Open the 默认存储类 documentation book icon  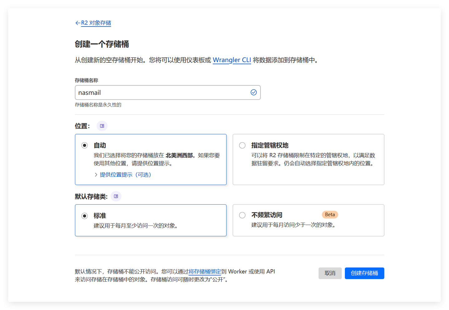(x=116, y=196)
